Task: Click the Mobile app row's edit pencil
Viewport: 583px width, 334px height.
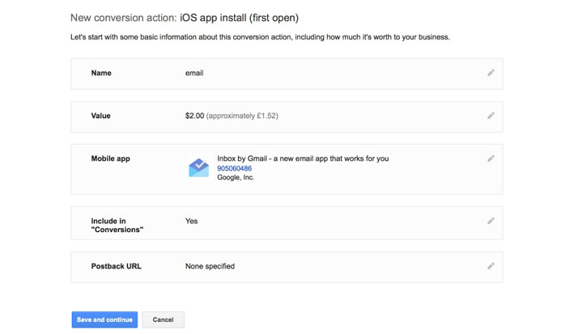Action: coord(491,159)
